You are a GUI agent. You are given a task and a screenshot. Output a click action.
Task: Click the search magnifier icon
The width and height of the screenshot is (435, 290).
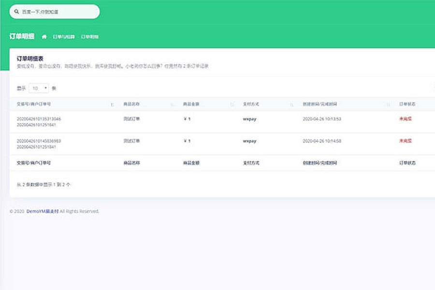point(16,12)
